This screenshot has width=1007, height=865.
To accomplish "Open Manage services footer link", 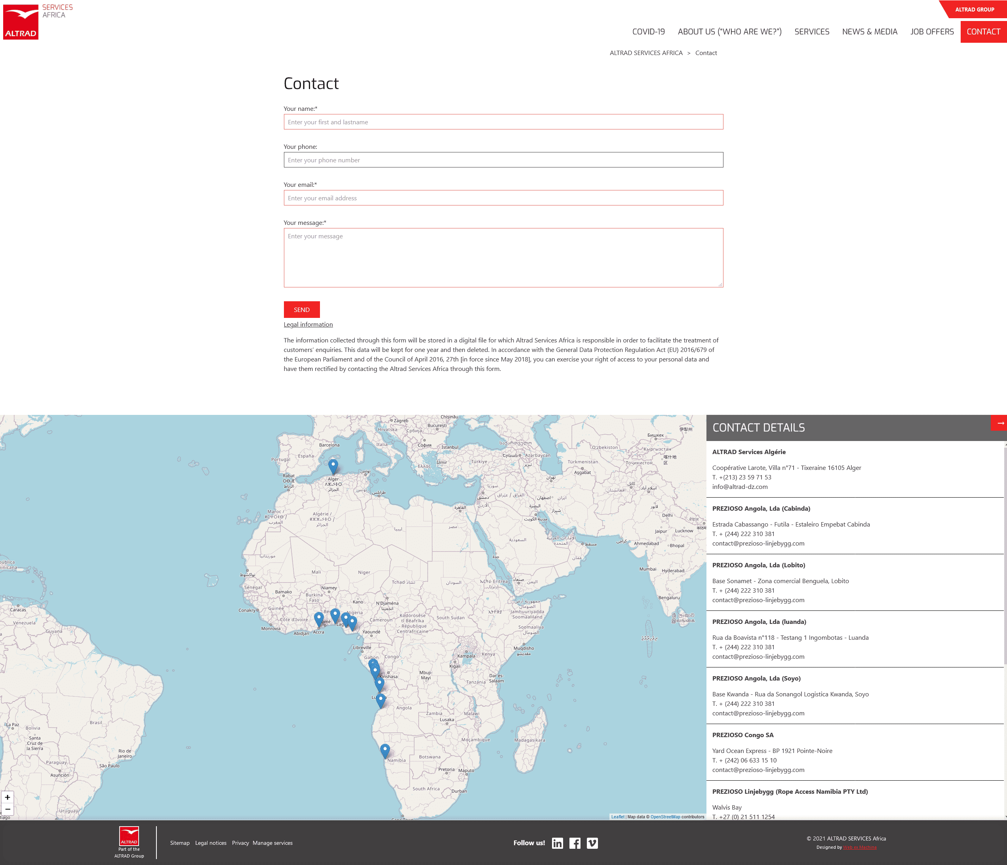I will pos(272,843).
